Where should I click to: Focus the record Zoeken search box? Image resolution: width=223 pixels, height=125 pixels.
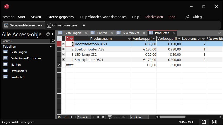(139, 117)
